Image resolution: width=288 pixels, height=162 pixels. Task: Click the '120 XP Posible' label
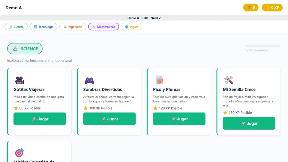pyautogui.click(x=170, y=108)
